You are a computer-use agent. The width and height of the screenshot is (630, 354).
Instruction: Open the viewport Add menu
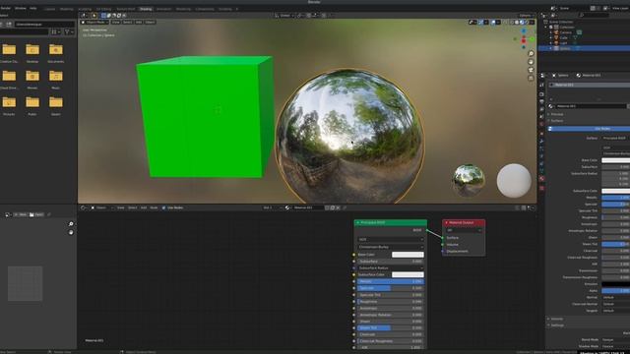(x=139, y=22)
